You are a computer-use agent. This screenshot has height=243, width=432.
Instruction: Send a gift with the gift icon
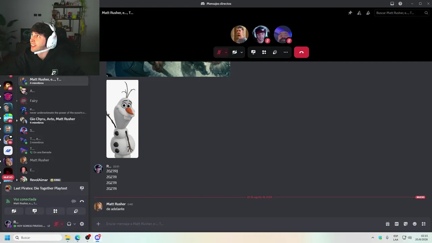click(387, 224)
